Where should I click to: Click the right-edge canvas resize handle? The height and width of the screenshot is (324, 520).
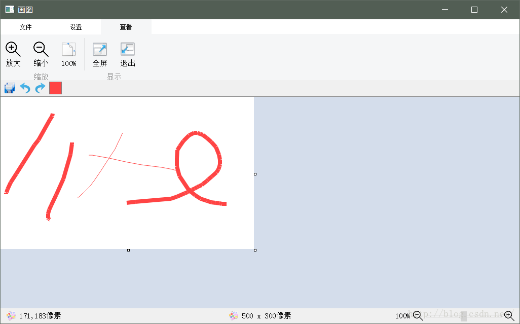coord(255,174)
